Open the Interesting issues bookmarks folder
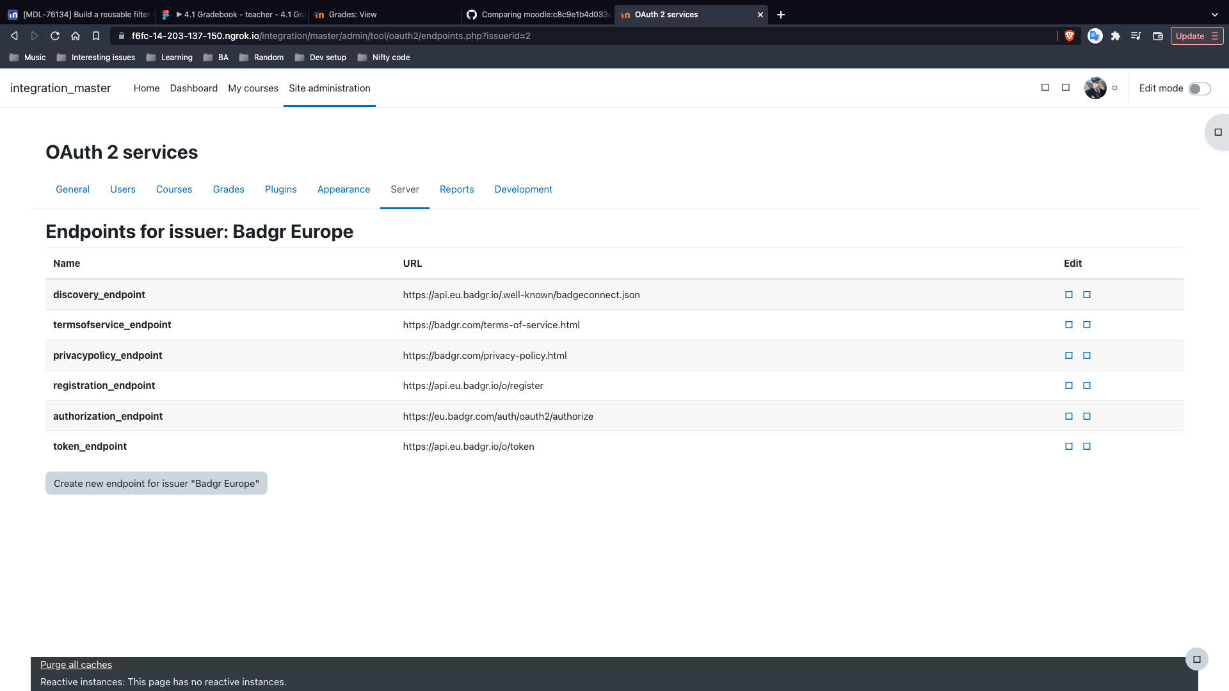The width and height of the screenshot is (1229, 691). pos(96,58)
